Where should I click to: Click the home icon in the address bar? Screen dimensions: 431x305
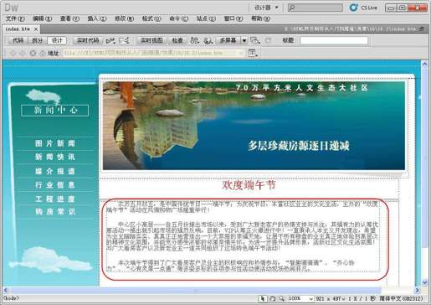[x=42, y=53]
